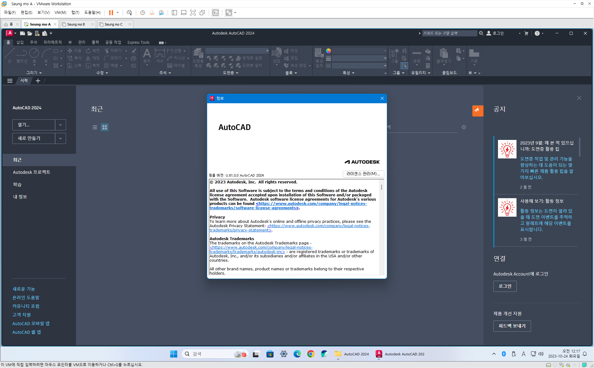
Task: Click the VMware pause virtual machine icon
Action: [111, 13]
